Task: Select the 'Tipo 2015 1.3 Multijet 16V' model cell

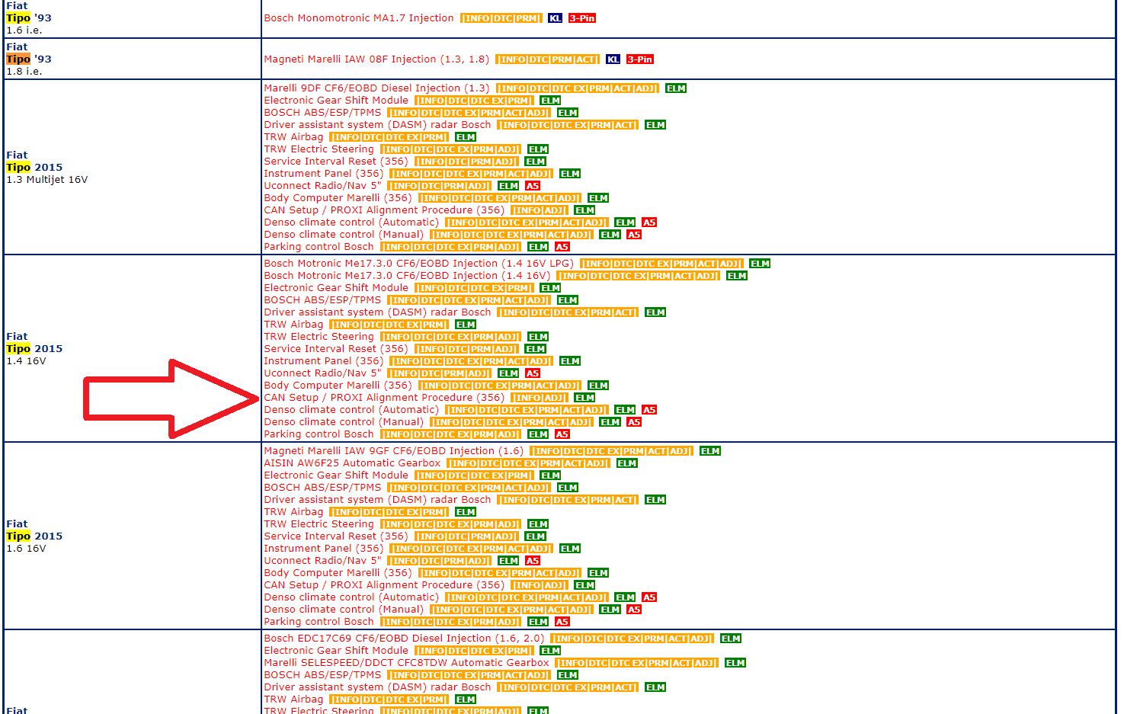Action: [133, 168]
